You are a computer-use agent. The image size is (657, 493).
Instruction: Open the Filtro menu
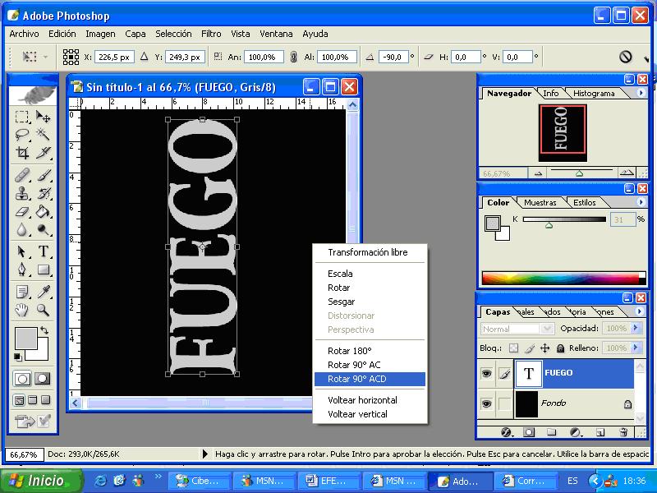[x=211, y=34]
